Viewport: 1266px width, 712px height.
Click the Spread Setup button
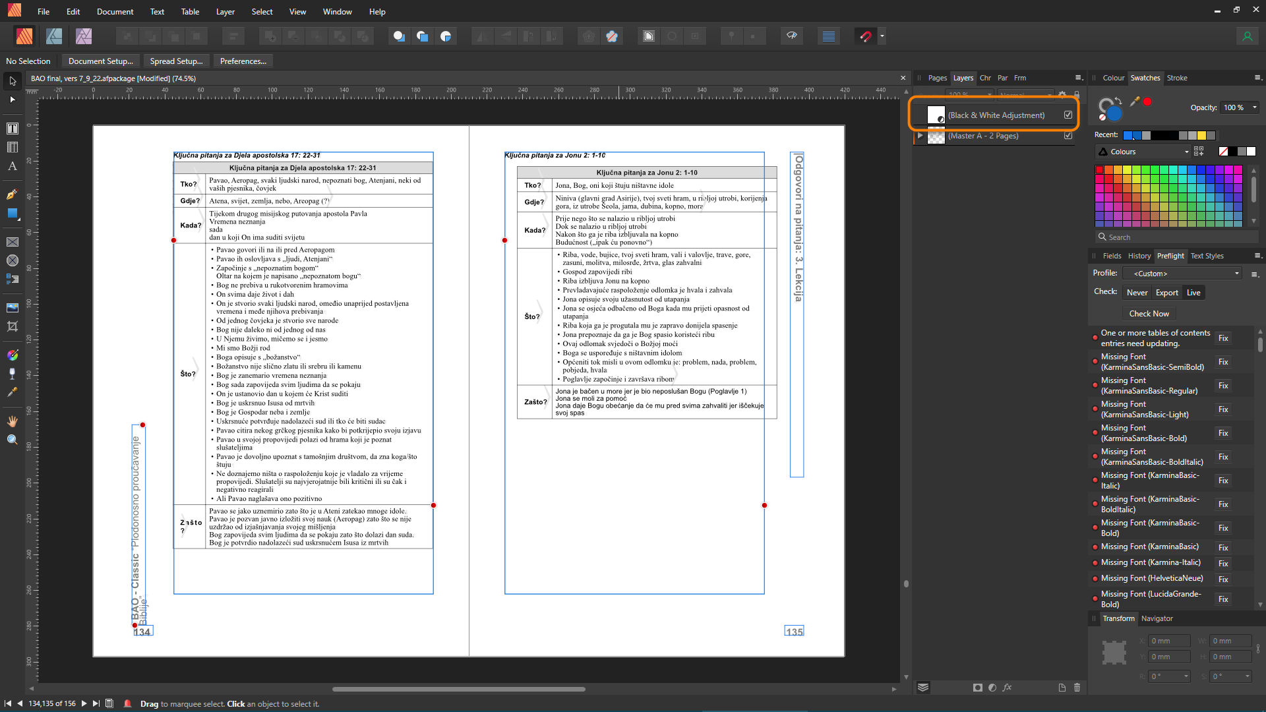(x=176, y=61)
